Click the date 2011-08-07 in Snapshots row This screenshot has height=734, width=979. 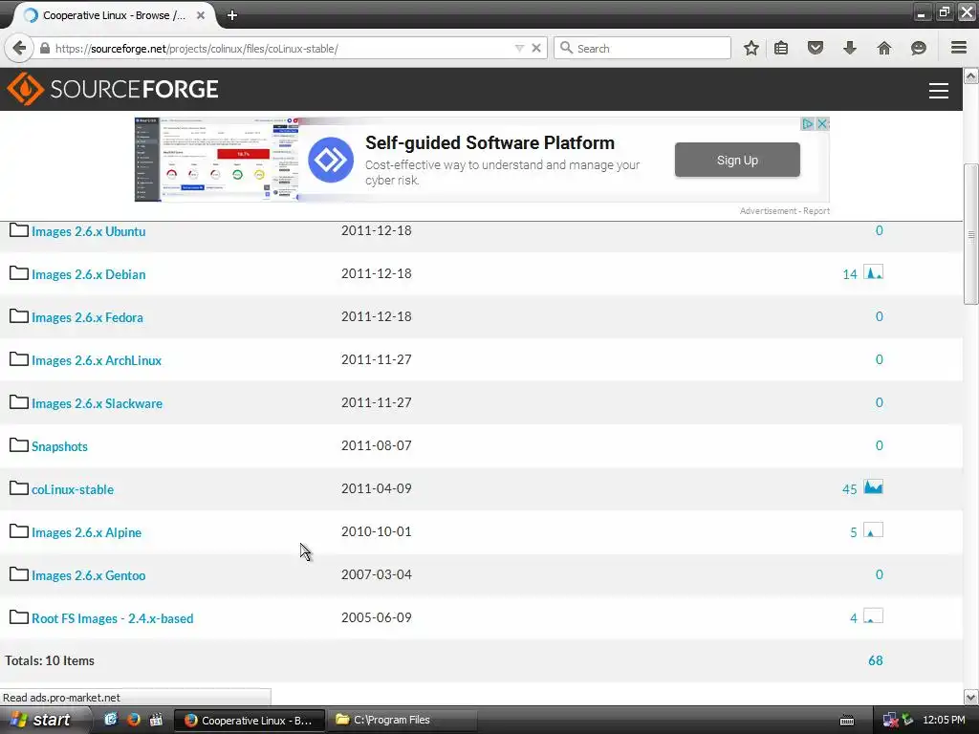click(377, 445)
